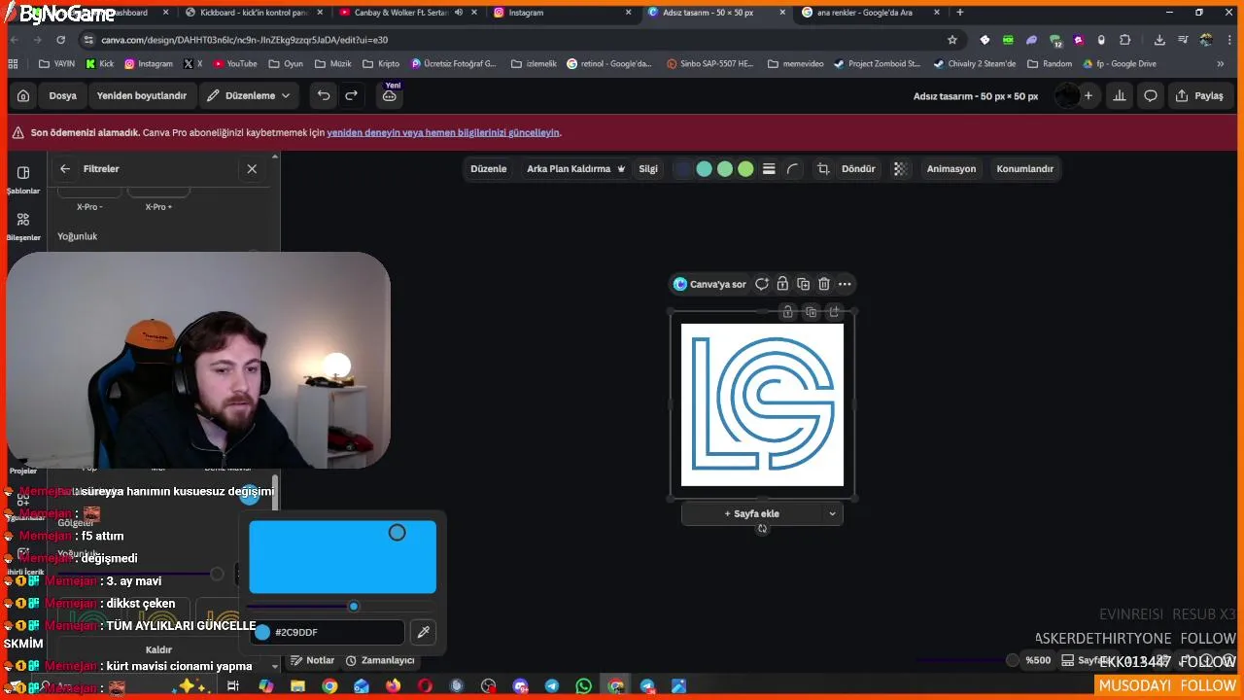Open the Animasyon panel
Viewport: 1244px width, 700px height.
pyautogui.click(x=951, y=168)
